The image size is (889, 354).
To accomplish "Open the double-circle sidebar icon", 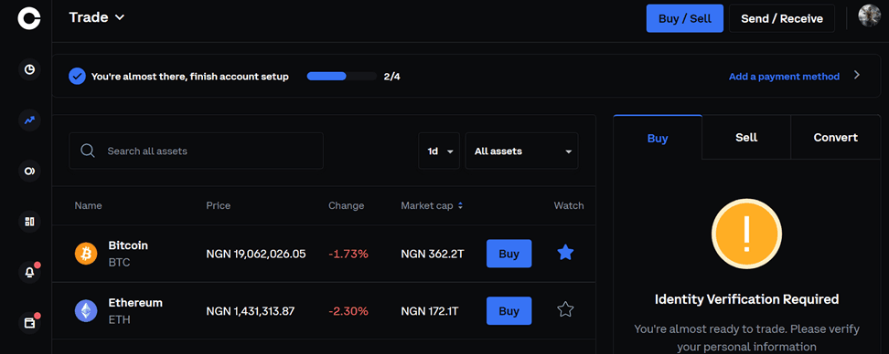I will (29, 171).
